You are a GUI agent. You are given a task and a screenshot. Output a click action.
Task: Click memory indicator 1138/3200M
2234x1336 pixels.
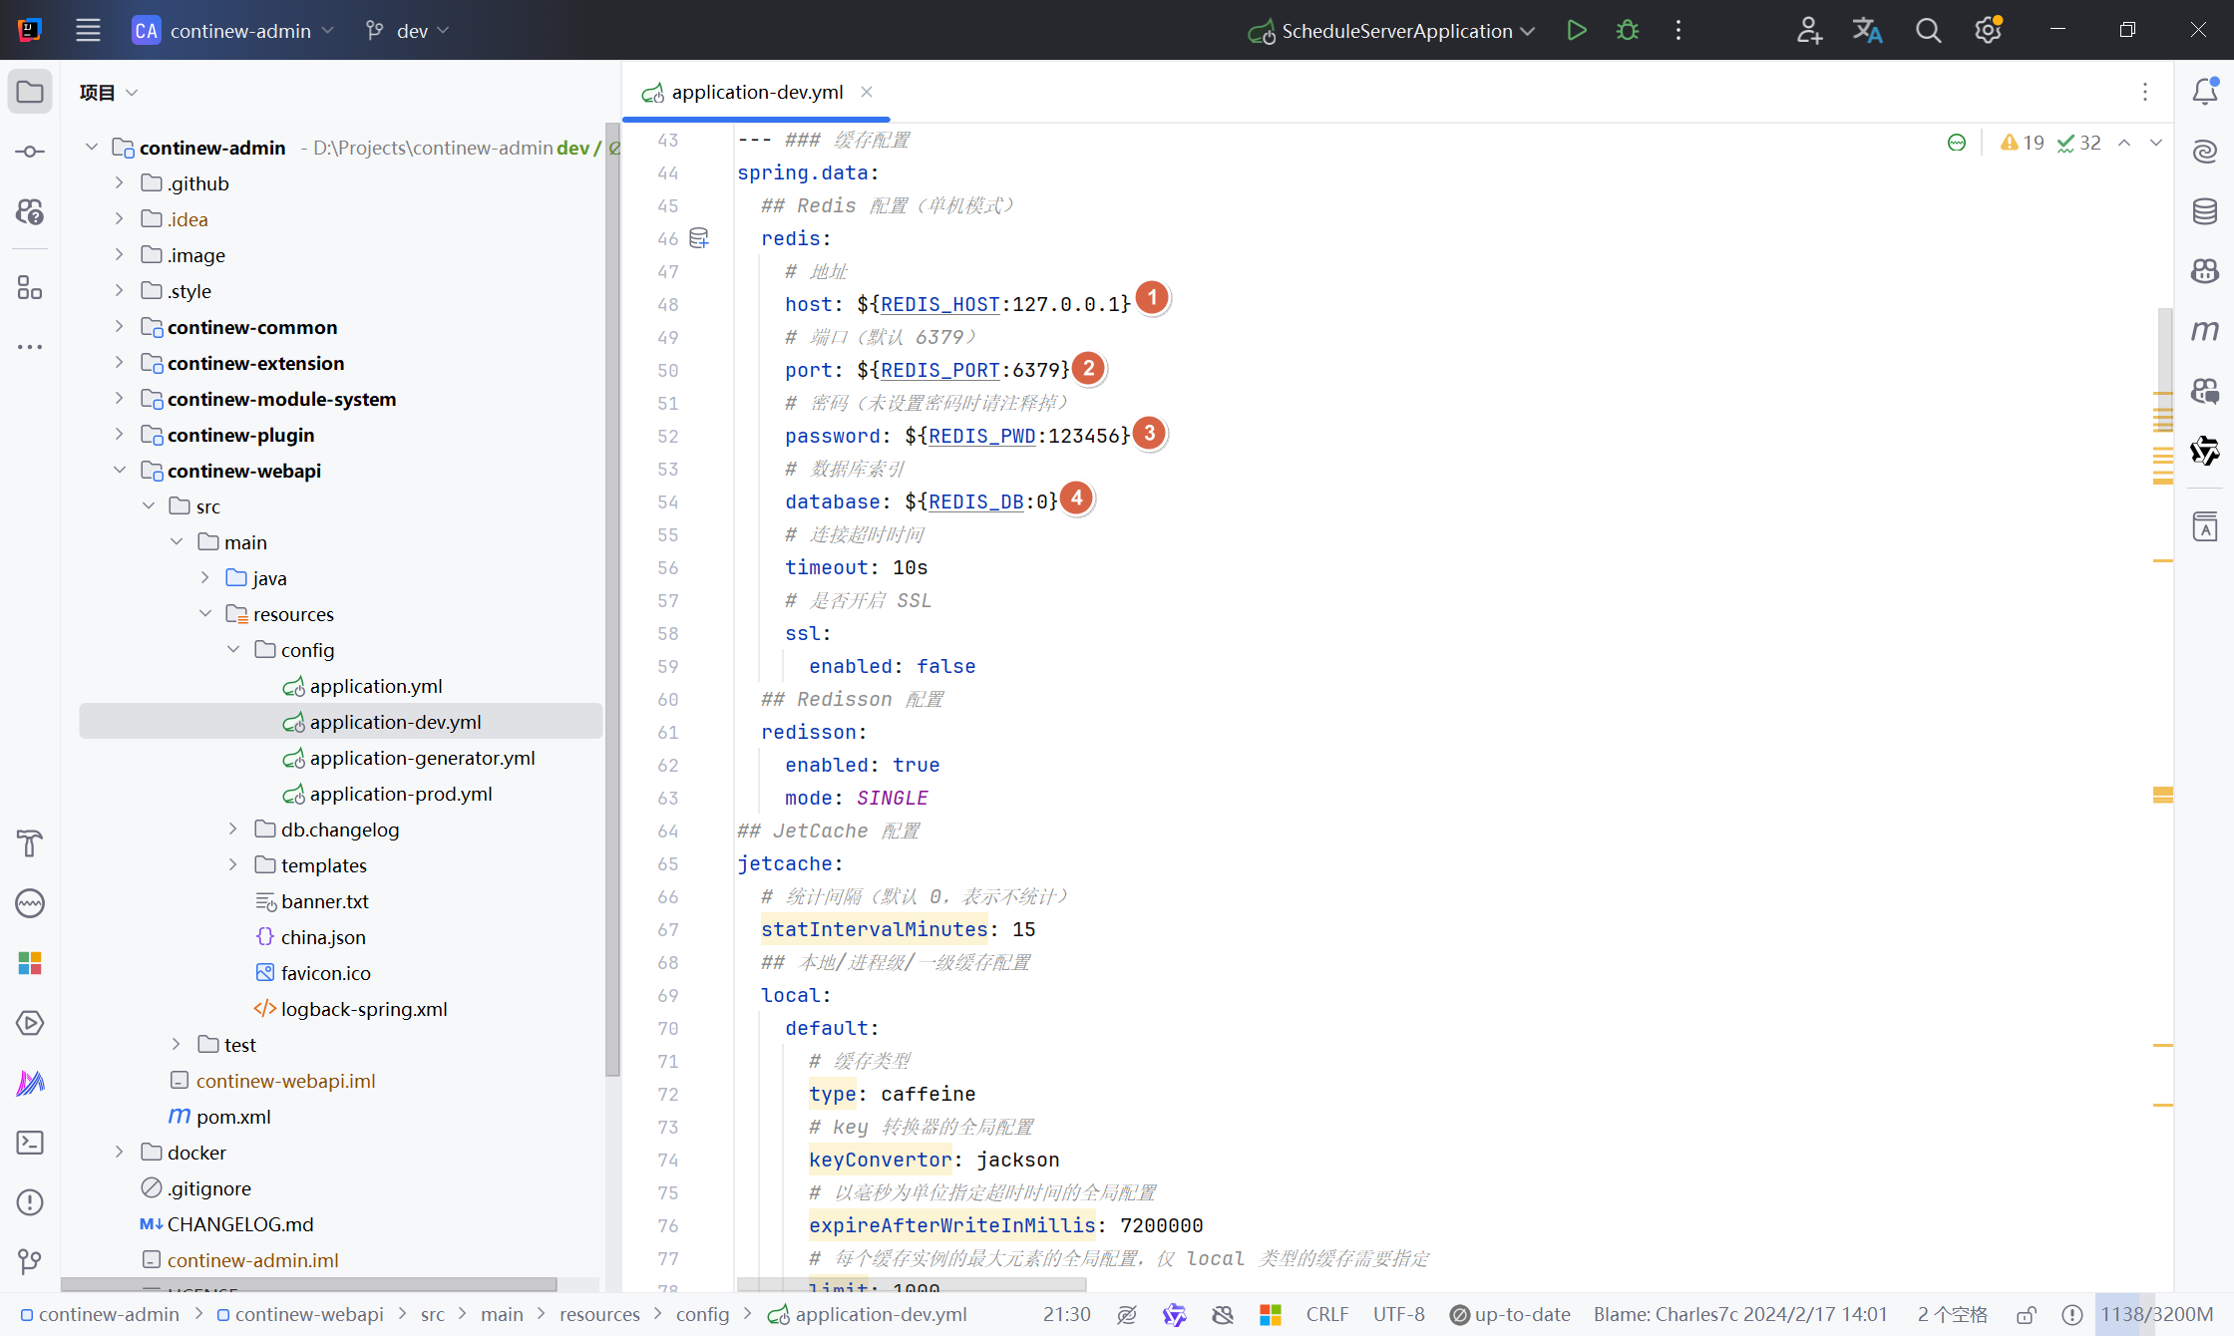pyautogui.click(x=2157, y=1315)
